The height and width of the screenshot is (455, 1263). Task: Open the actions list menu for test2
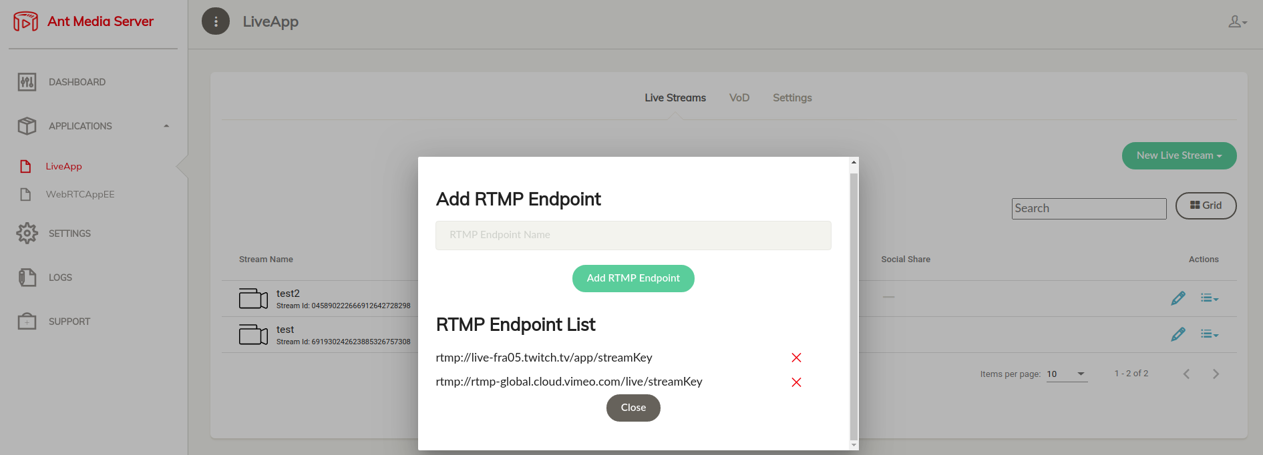coord(1210,298)
